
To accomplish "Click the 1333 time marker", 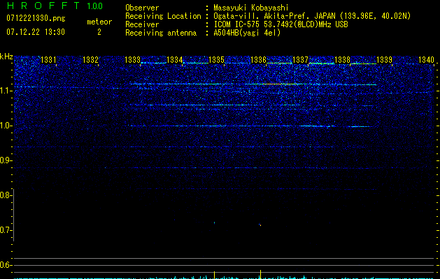I will pyautogui.click(x=132, y=60).
